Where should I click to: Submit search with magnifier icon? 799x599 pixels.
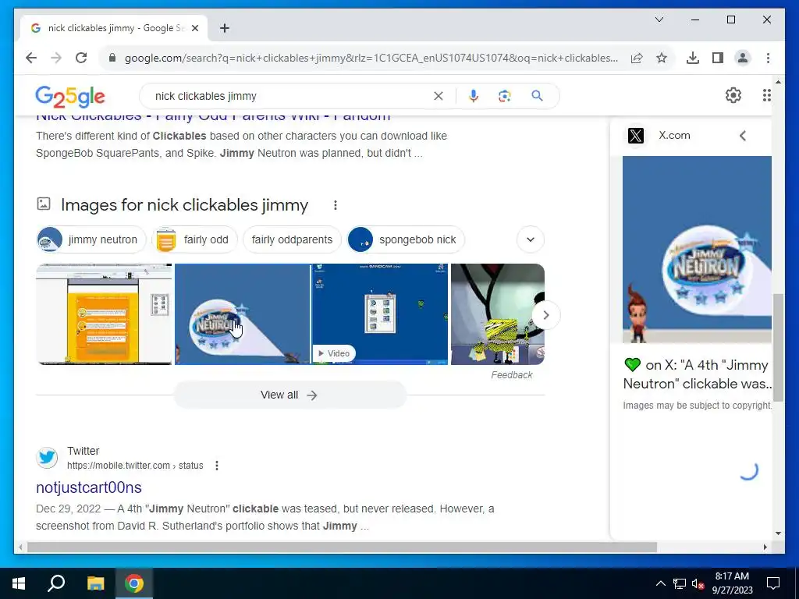537,96
